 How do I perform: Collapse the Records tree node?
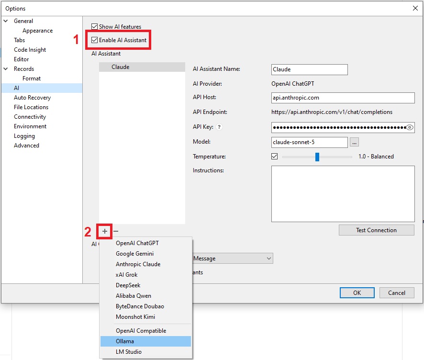6,69
